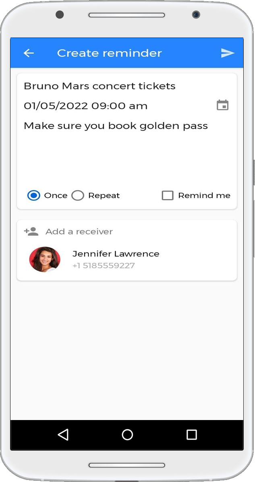255x482 pixels.
Task: Select the Once radio button
Action: (34, 196)
